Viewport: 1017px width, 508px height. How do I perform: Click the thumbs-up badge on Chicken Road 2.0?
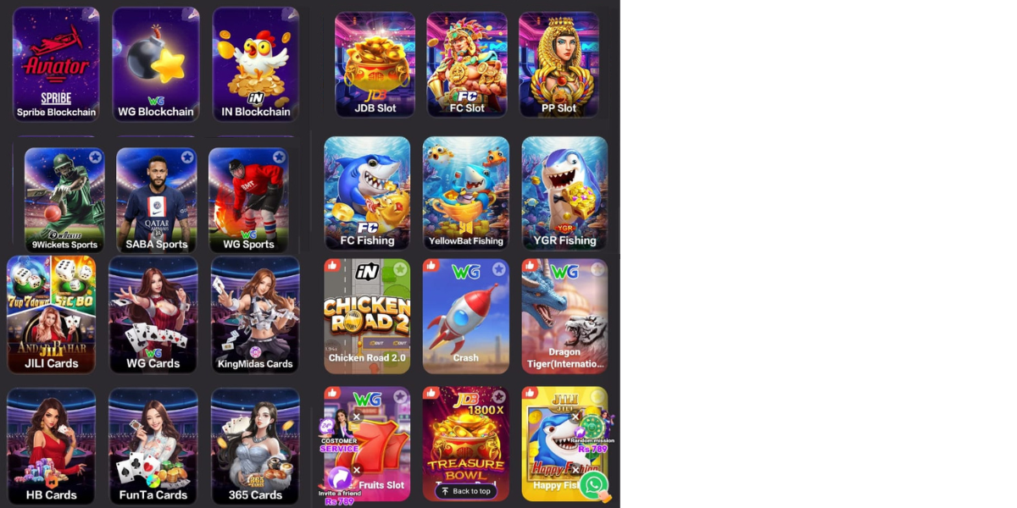tap(332, 266)
